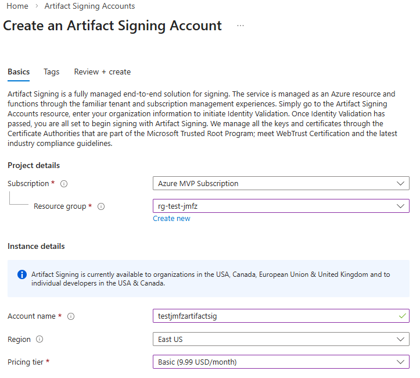Screen dimensions: 420x378
Task: Click the Create new resource group link
Action: [171, 219]
